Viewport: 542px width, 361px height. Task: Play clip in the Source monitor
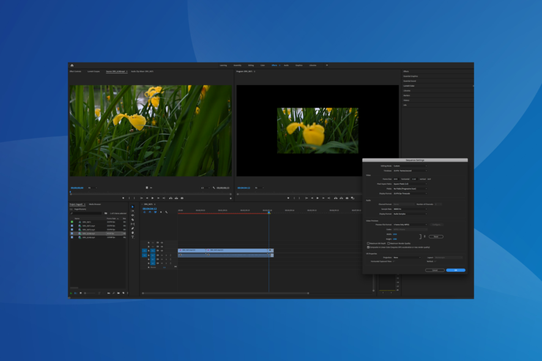(x=152, y=198)
